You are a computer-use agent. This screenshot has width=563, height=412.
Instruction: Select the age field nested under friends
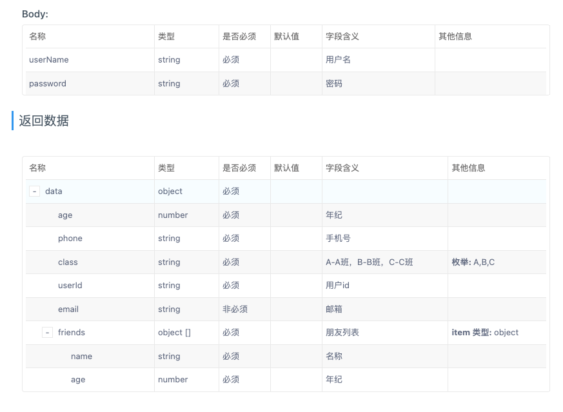pyautogui.click(x=78, y=380)
